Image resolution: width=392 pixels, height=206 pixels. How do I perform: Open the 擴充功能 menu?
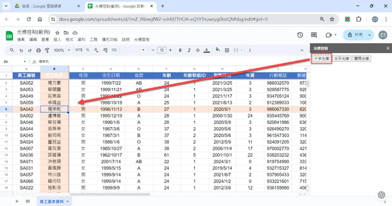coord(110,40)
